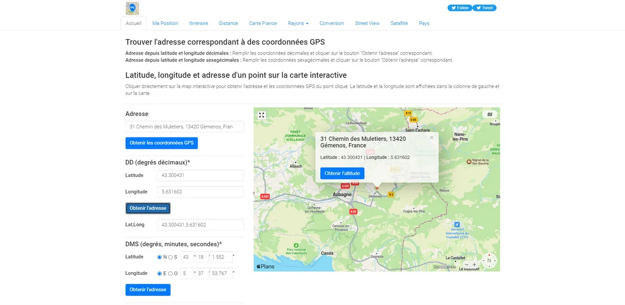Open the Pays tab
This screenshot has width=625, height=305.
coord(424,23)
